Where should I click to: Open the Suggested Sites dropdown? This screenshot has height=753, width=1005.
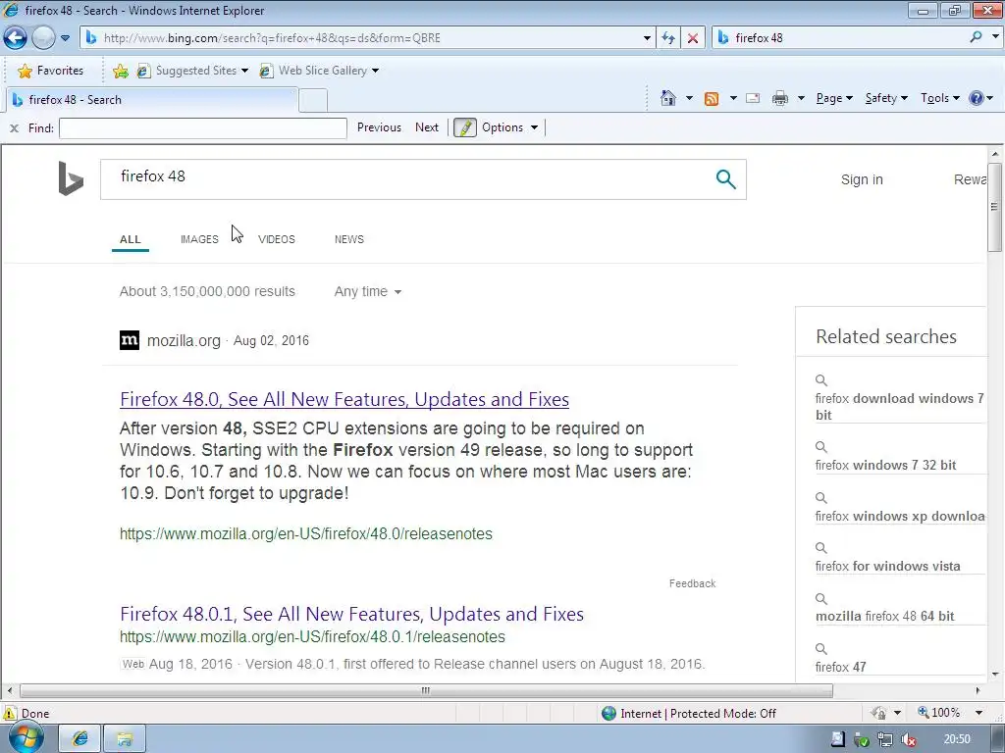[x=192, y=71]
